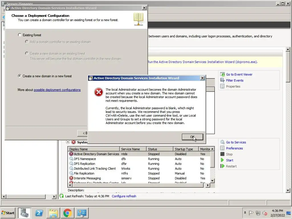This screenshot has height=219, width=292.
Task: Collapse the System Services section chevron
Action: click(68, 142)
